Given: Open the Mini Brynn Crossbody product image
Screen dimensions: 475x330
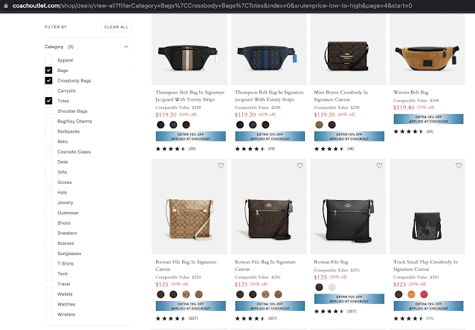Looking at the screenshot, I should click(348, 49).
